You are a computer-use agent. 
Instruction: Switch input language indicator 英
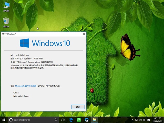[144, 120]
